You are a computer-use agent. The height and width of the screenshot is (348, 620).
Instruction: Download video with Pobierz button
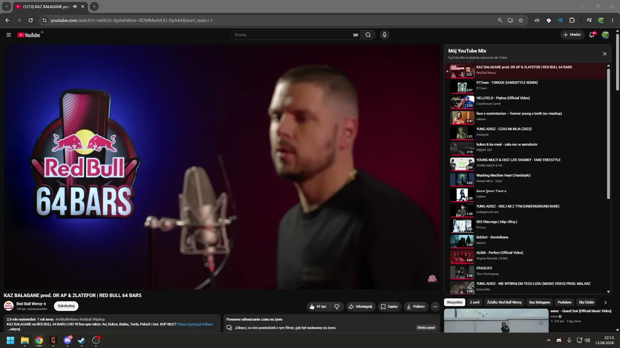coord(416,306)
